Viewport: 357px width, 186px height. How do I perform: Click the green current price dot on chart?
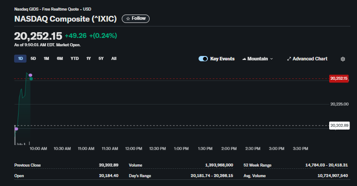[31, 78]
